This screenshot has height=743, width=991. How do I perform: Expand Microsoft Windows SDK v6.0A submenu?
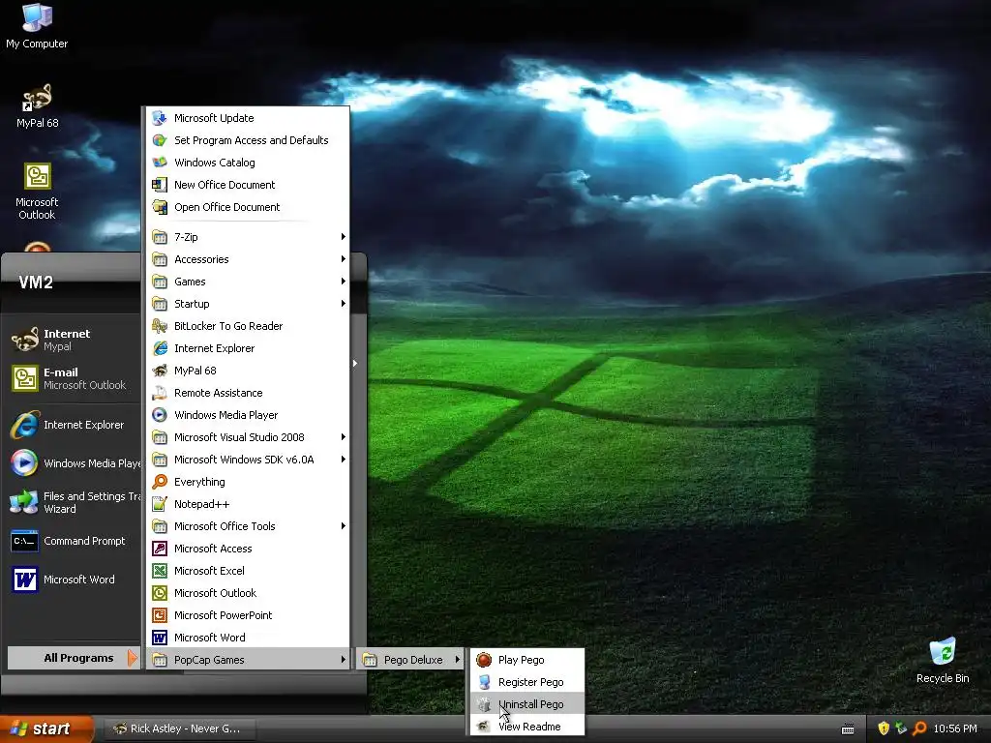coord(248,460)
